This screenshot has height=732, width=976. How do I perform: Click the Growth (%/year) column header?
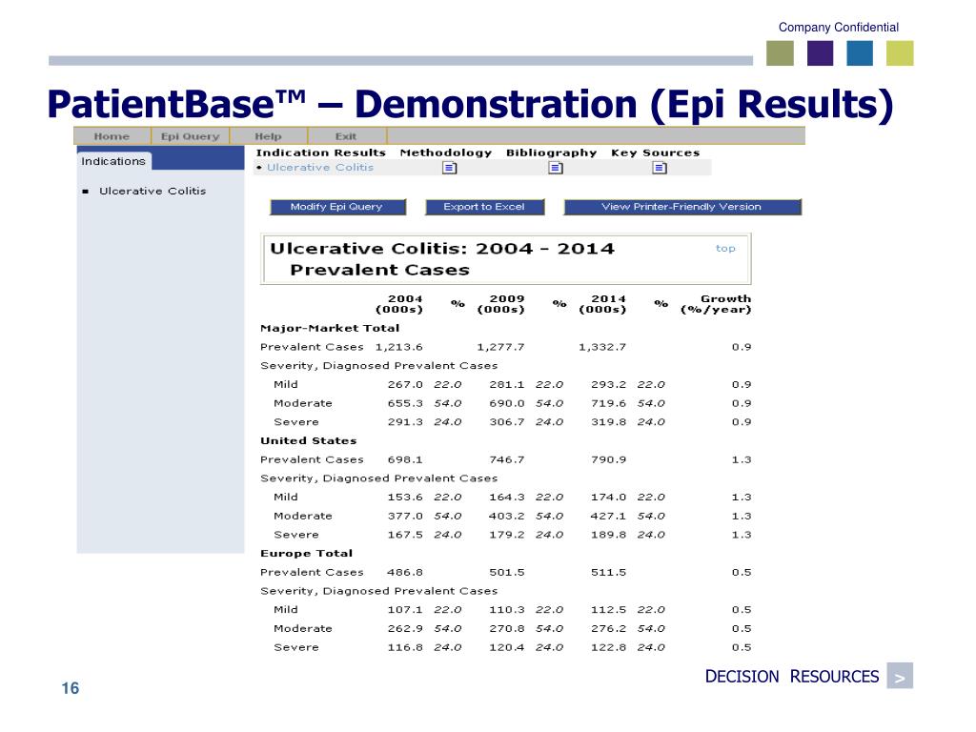point(716,304)
